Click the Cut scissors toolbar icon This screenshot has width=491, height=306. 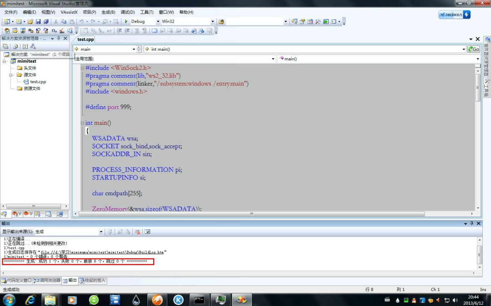point(56,21)
